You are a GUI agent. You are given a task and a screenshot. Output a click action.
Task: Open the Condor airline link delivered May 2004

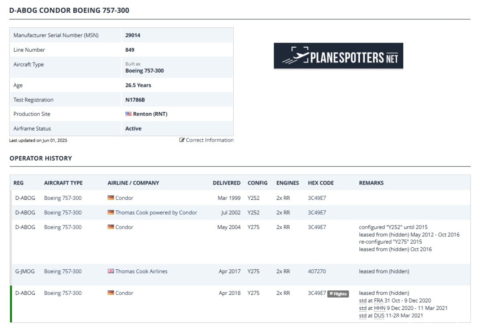(124, 227)
